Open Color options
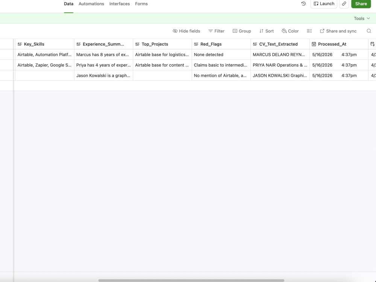The image size is (376, 282). tap(290, 31)
